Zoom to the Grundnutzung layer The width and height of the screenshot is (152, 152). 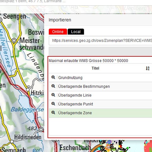53,77
